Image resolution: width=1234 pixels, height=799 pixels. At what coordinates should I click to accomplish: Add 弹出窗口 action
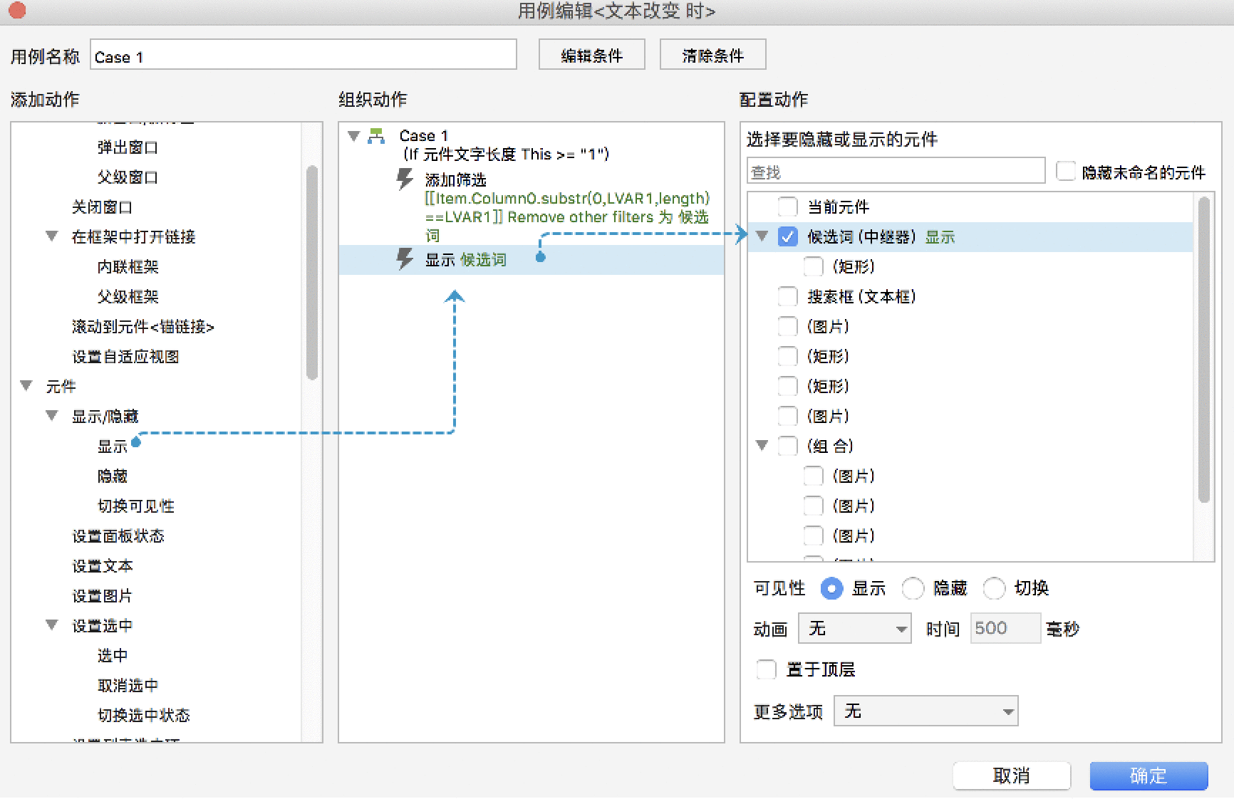pos(128,147)
